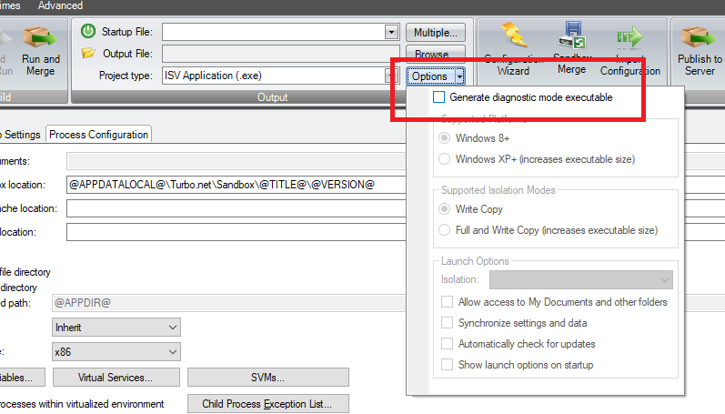725x414 pixels.
Task: Click the Options button dropdown arrow
Action: point(459,76)
